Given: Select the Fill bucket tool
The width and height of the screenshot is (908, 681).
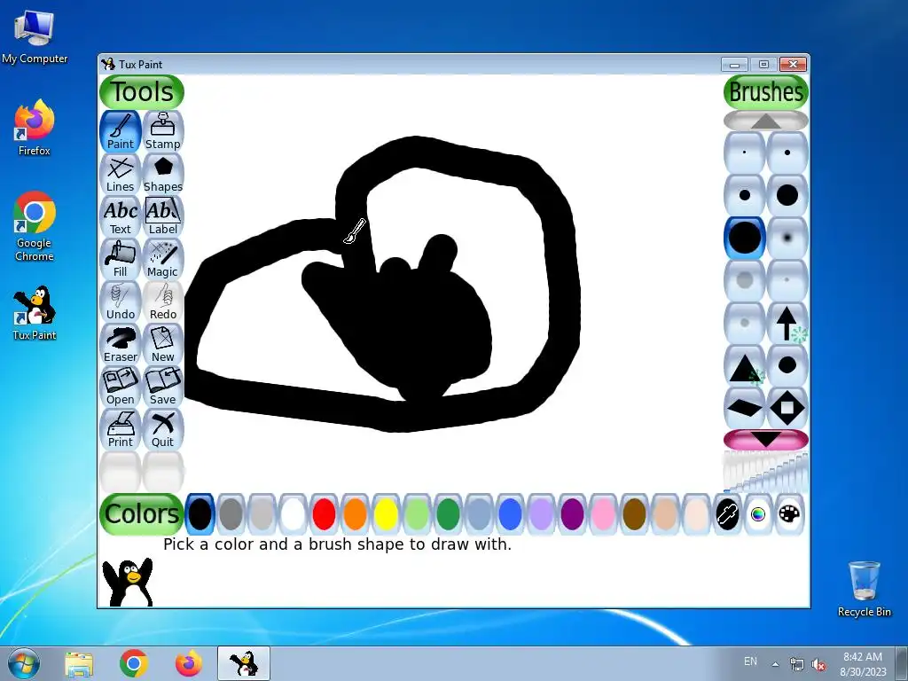Looking at the screenshot, I should point(121,259).
